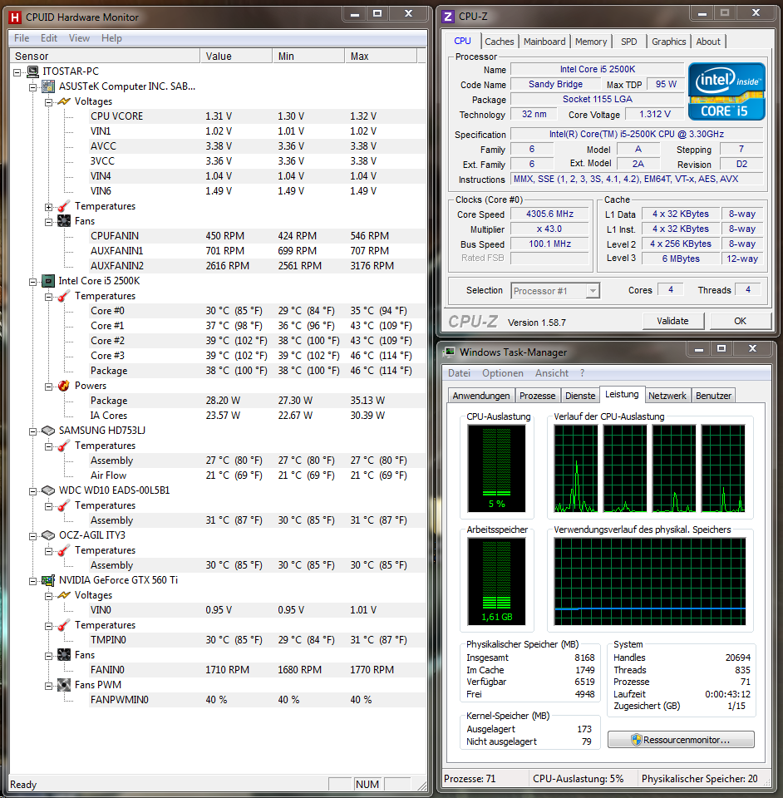Click the Powers flame icon
This screenshot has height=798, width=783.
[64, 386]
